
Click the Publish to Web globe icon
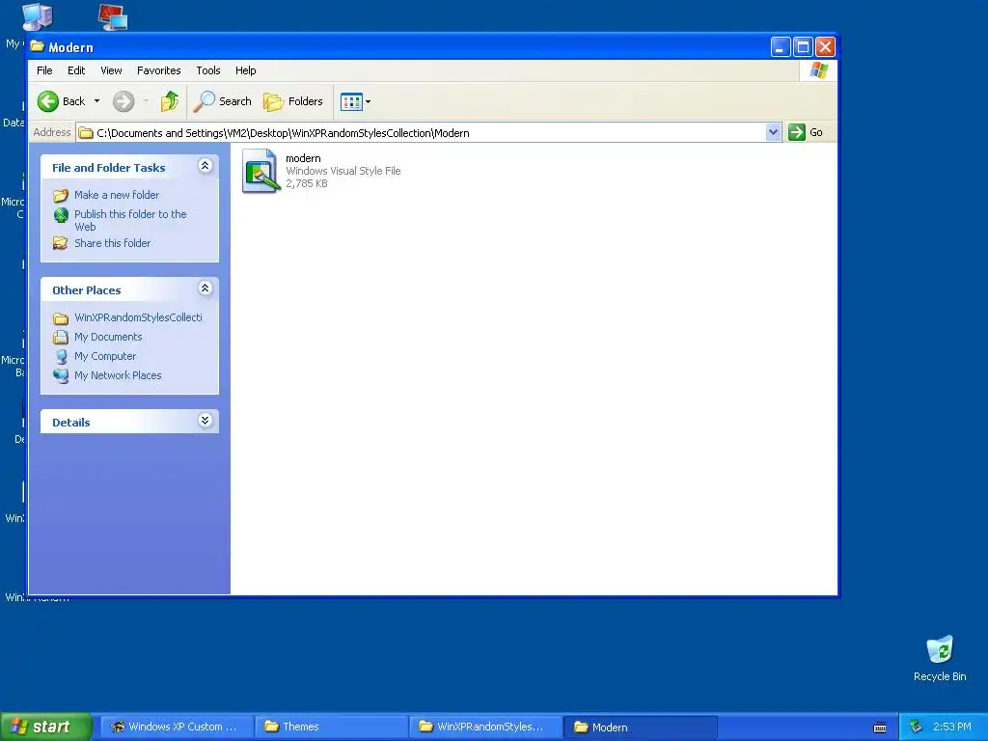coord(61,215)
